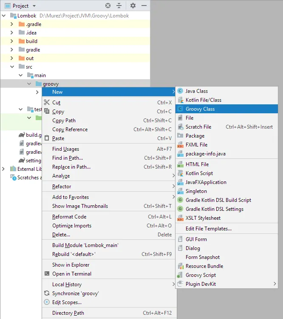Select the src folder in tree
The height and width of the screenshot is (319, 283).
(29, 67)
